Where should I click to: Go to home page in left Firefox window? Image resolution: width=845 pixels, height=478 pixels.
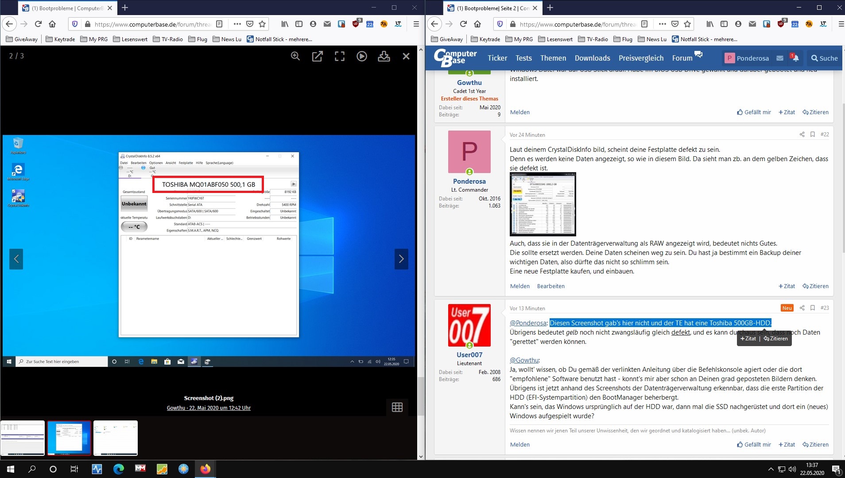pyautogui.click(x=52, y=24)
